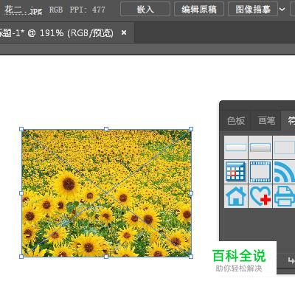Click the top-left selection handle of image
The image size is (295, 295).
click(21, 129)
